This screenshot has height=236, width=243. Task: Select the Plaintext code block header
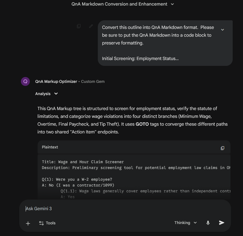50,147
